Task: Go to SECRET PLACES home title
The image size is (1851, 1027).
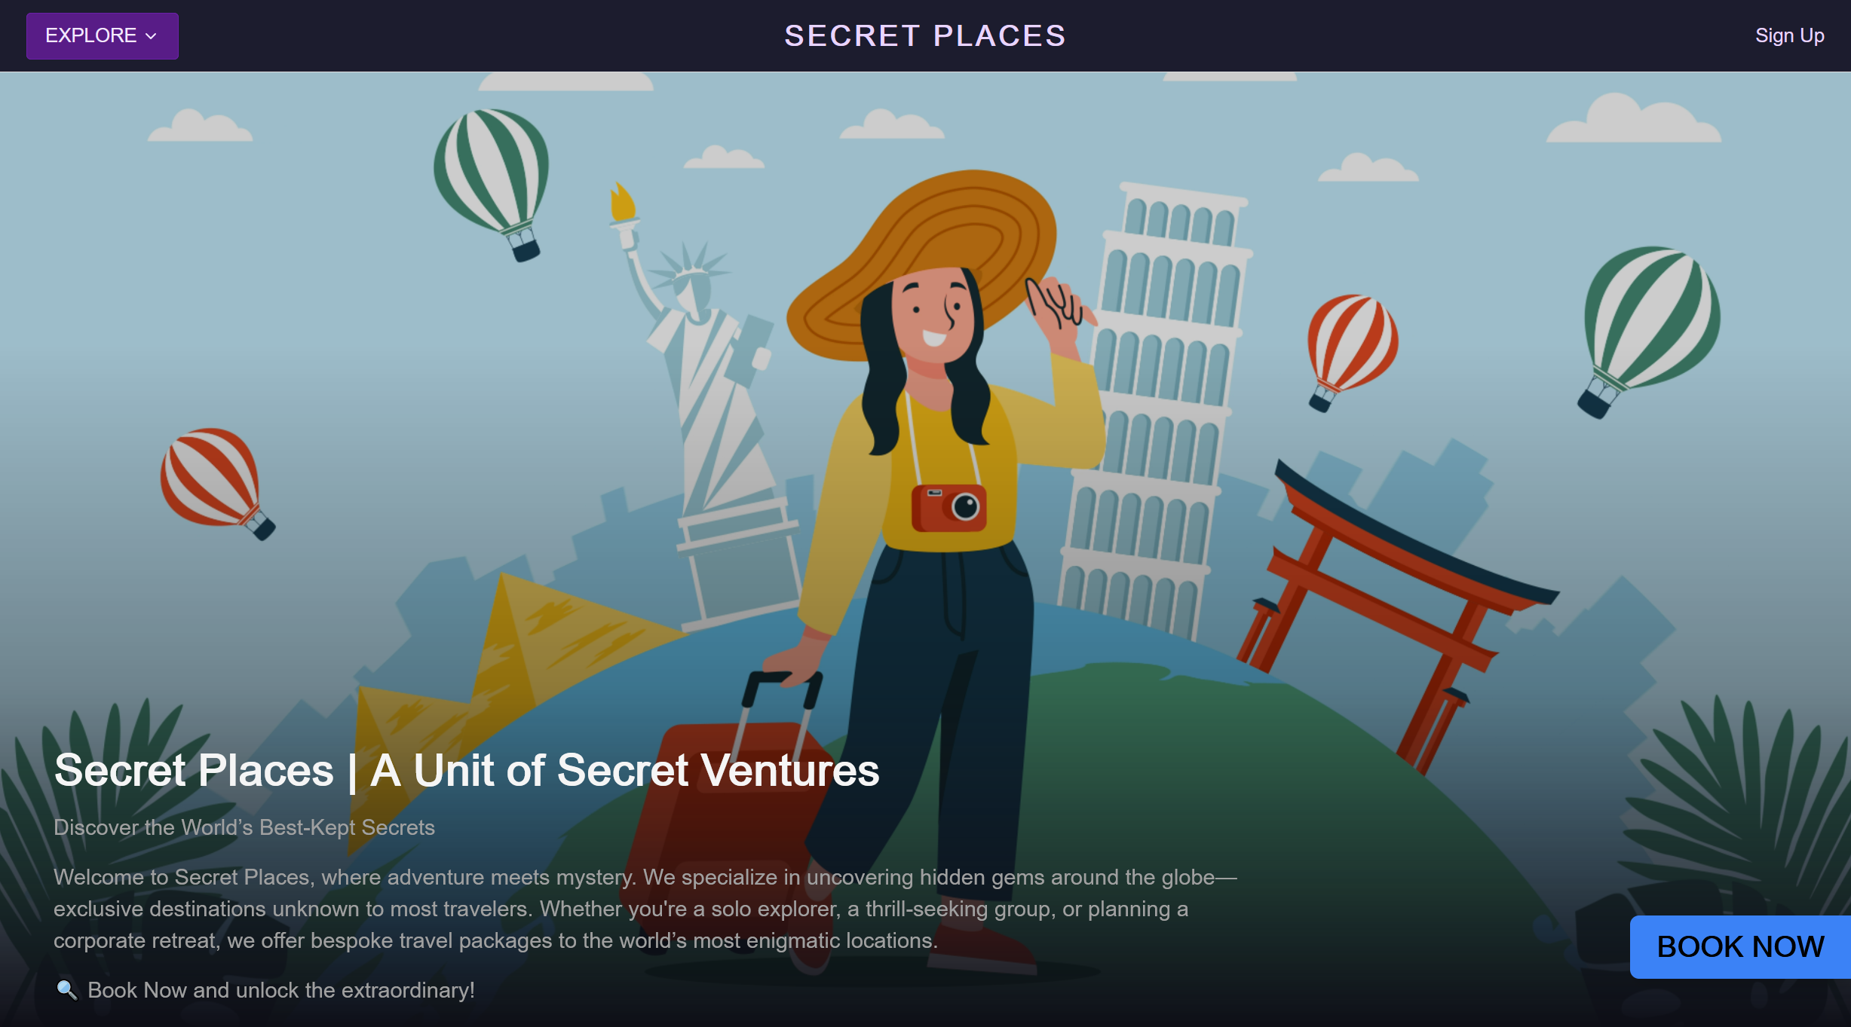Action: [925, 35]
